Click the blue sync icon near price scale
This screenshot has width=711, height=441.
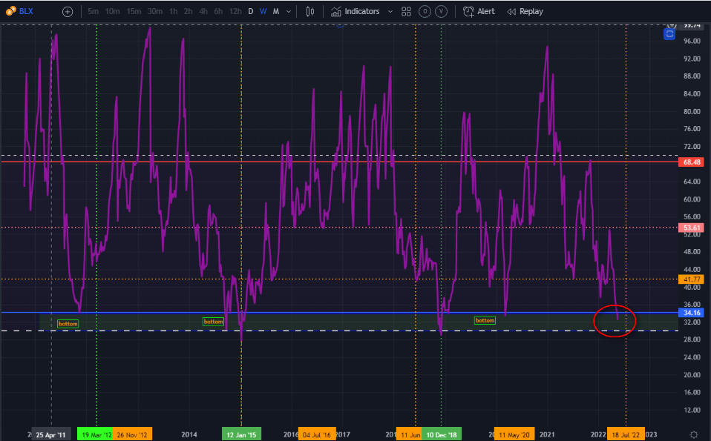pyautogui.click(x=669, y=34)
